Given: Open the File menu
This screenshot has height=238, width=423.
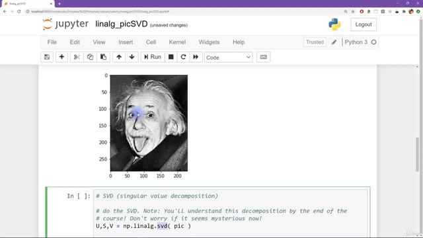Looking at the screenshot, I should click(x=52, y=42).
